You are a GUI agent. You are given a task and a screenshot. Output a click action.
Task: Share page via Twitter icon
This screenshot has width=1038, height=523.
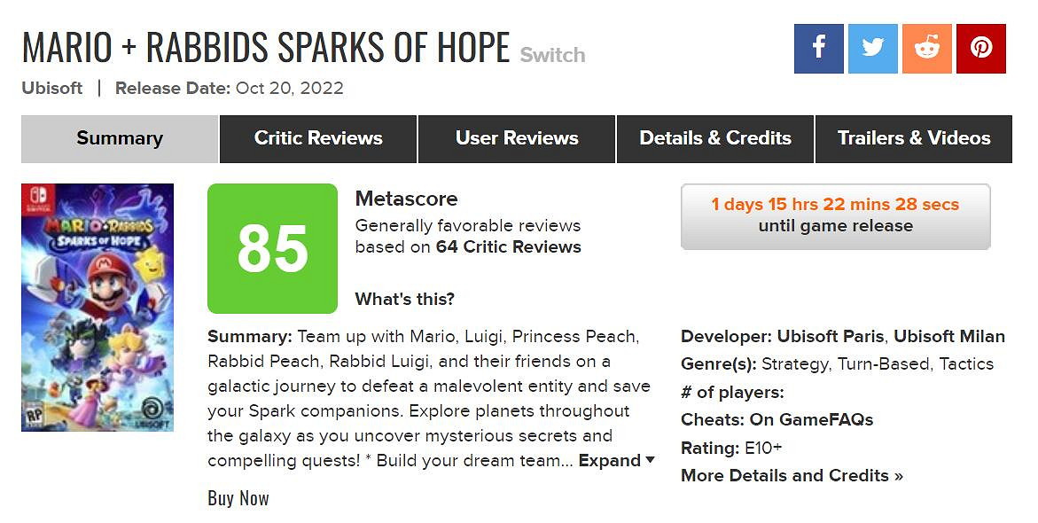coord(873,49)
